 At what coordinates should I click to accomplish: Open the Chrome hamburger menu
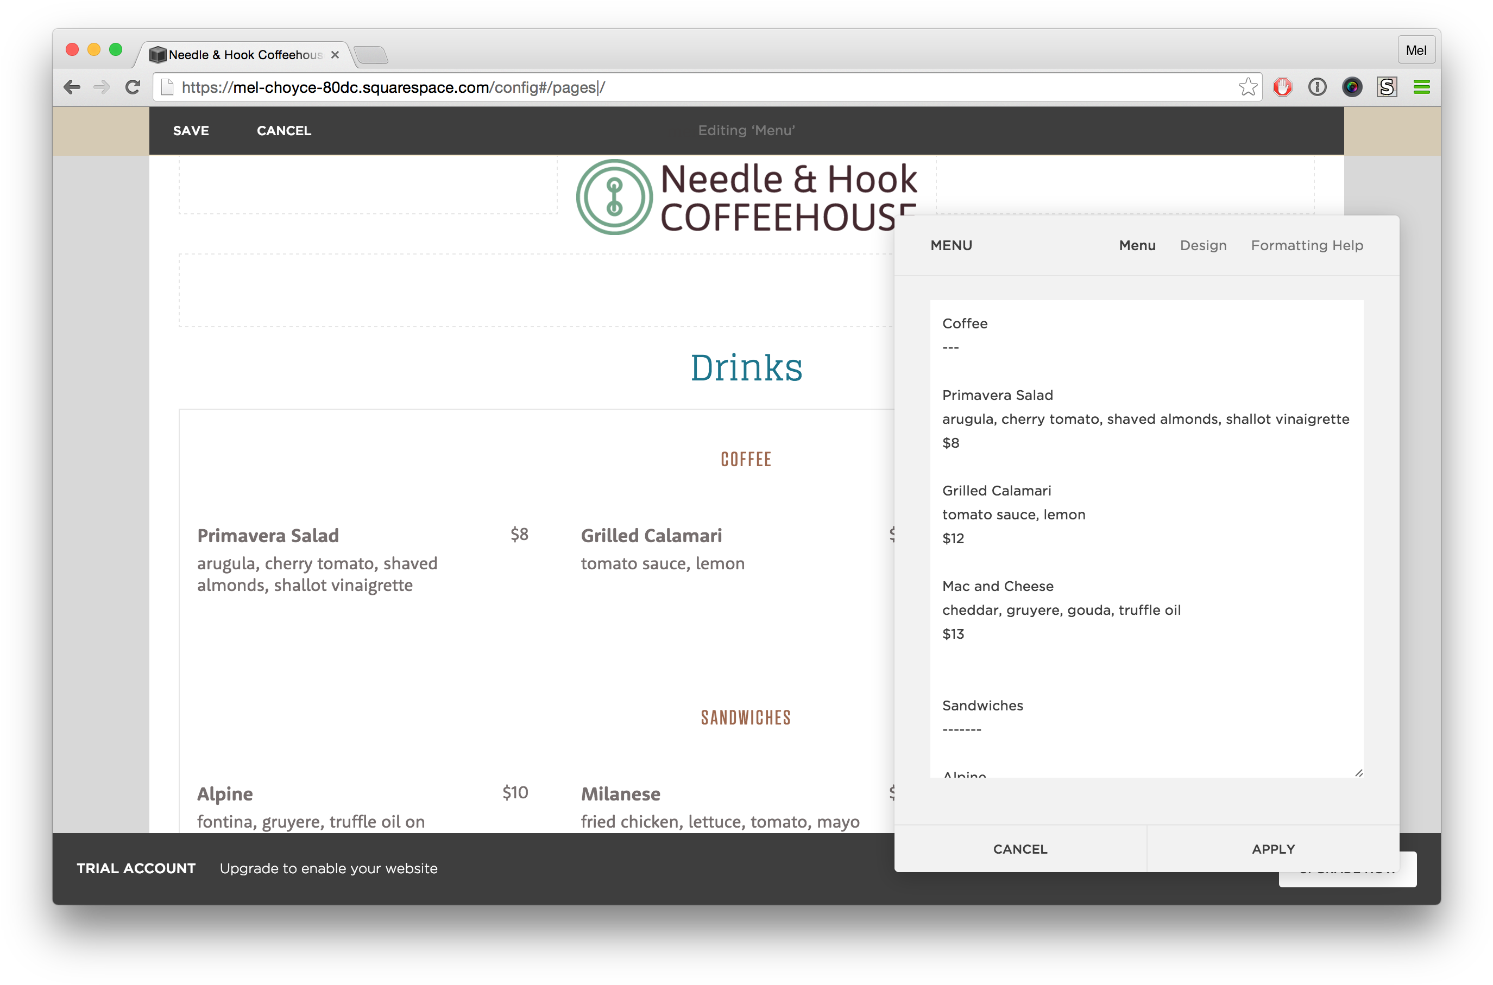coord(1421,87)
